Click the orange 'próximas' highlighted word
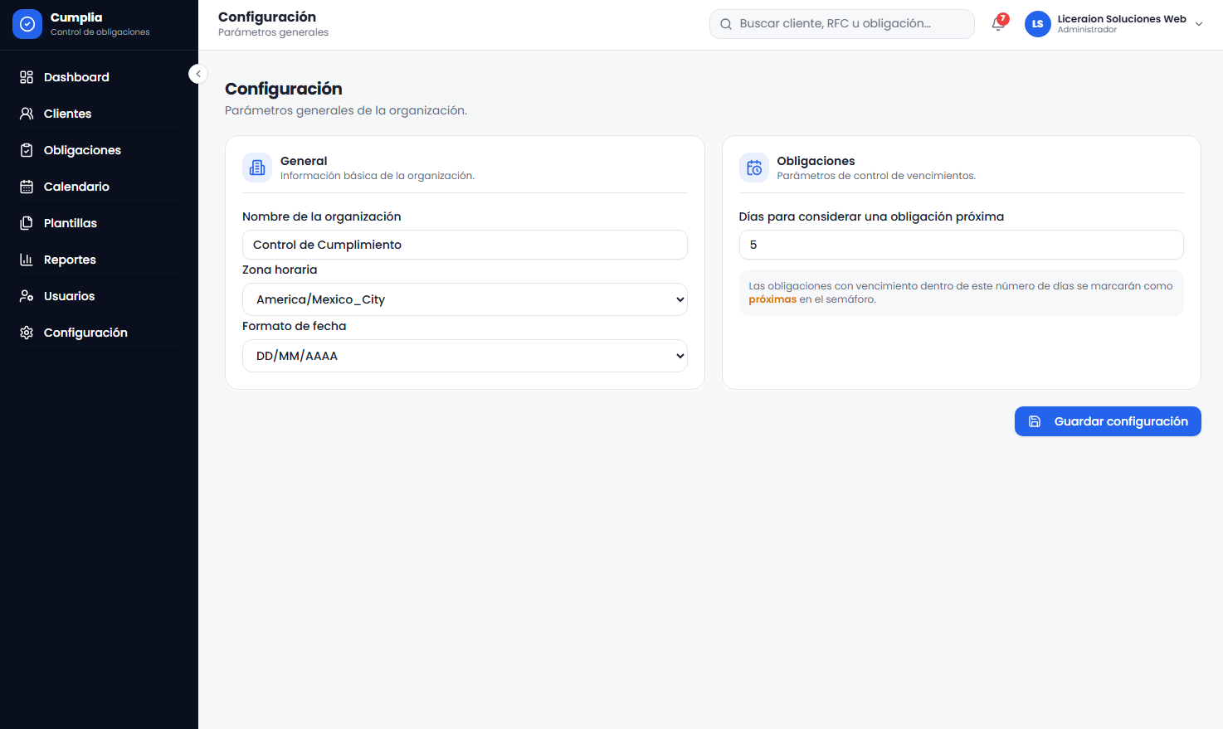Viewport: 1223px width, 729px height. [772, 299]
